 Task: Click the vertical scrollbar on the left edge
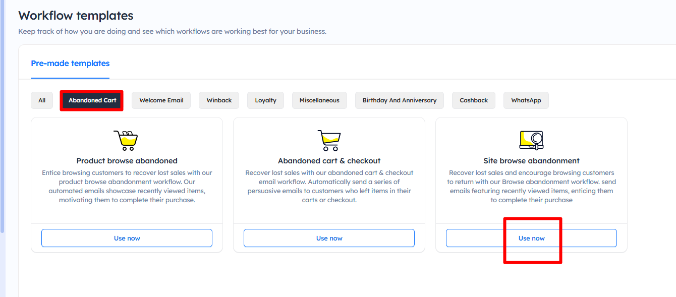pos(2,116)
